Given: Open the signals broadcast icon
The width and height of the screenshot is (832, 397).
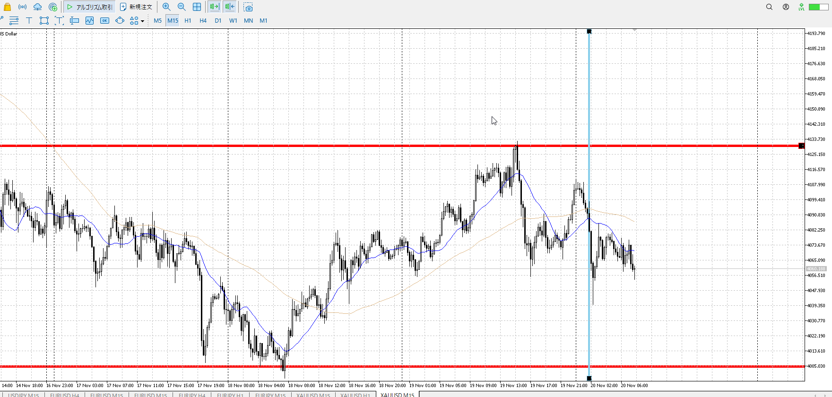Looking at the screenshot, I should (x=22, y=7).
